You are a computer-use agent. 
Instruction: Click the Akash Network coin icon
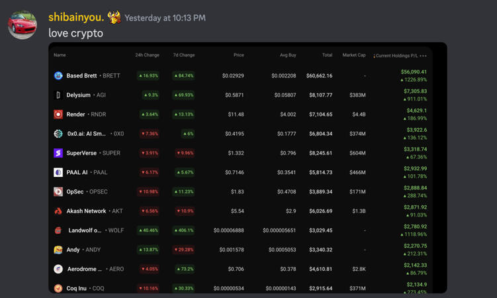(58, 211)
